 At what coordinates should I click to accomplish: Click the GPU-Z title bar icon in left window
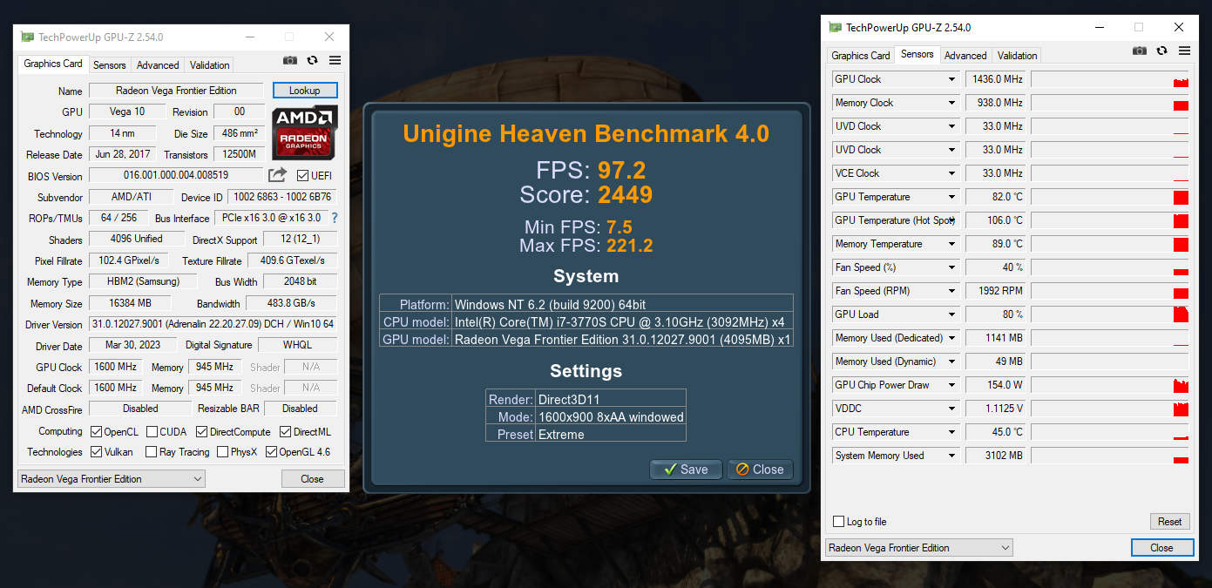[28, 37]
